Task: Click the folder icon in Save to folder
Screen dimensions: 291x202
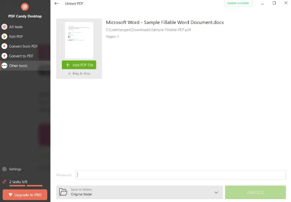Action: (x=63, y=192)
